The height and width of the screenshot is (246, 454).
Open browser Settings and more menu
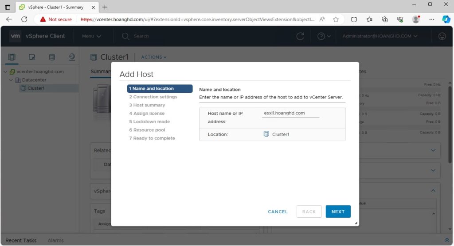pyautogui.click(x=432, y=19)
